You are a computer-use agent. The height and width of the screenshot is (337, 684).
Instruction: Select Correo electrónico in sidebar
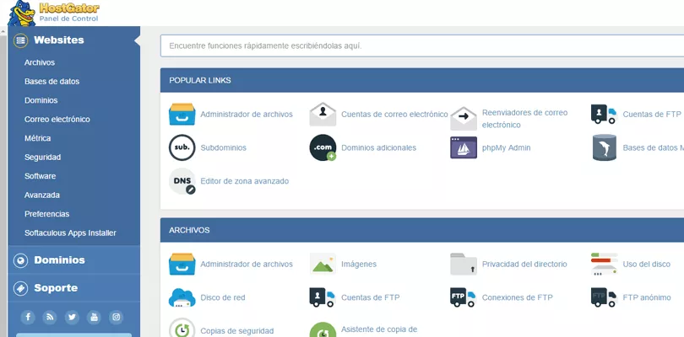point(57,120)
